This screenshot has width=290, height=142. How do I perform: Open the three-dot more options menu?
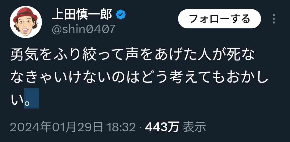tap(274, 19)
